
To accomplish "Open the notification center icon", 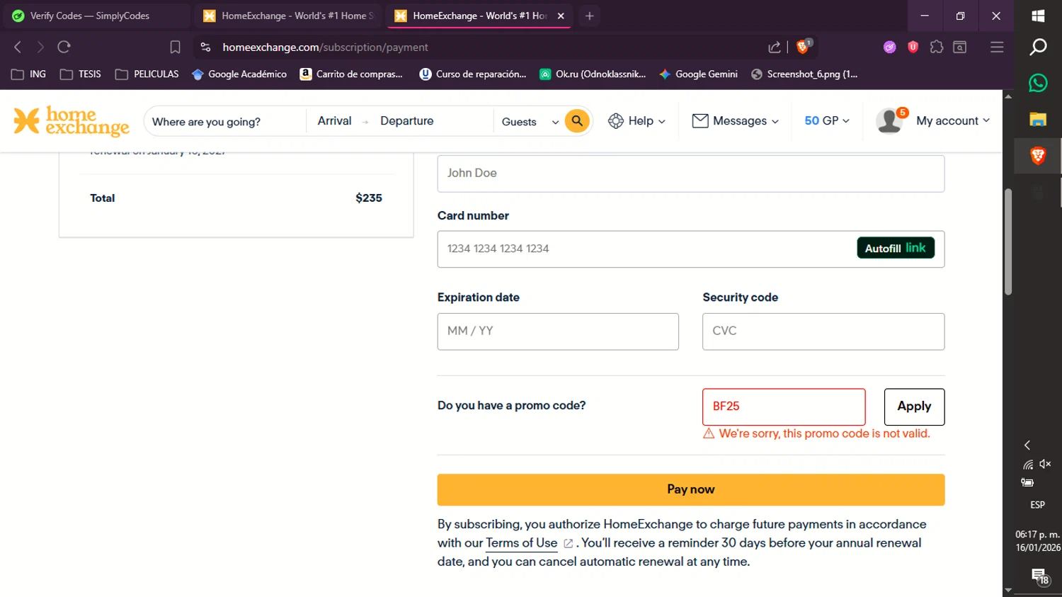I will click(x=1039, y=576).
